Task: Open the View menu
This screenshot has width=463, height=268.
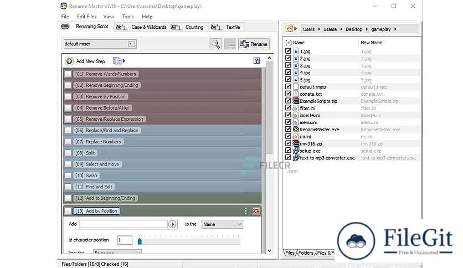Action: (109, 17)
